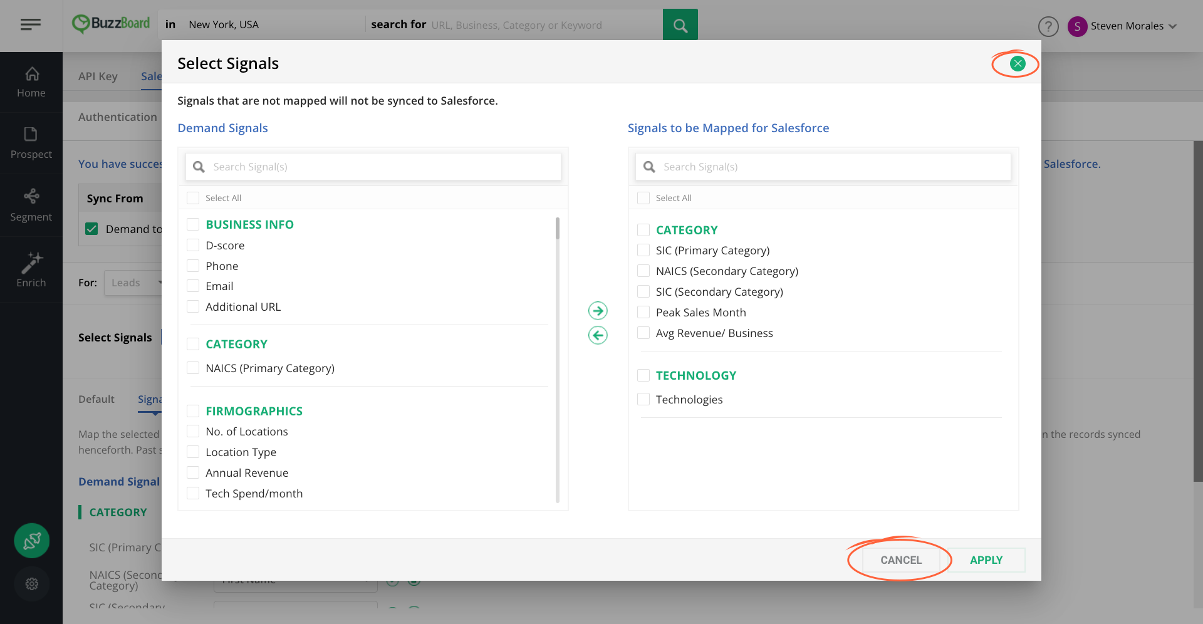Viewport: 1203px width, 624px height.
Task: Click search icon in Salesforce signals box
Action: click(x=650, y=167)
